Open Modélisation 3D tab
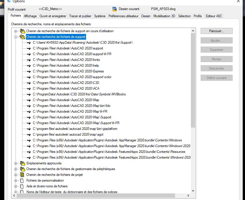This screenshot has height=200, width=245. click(164, 16)
